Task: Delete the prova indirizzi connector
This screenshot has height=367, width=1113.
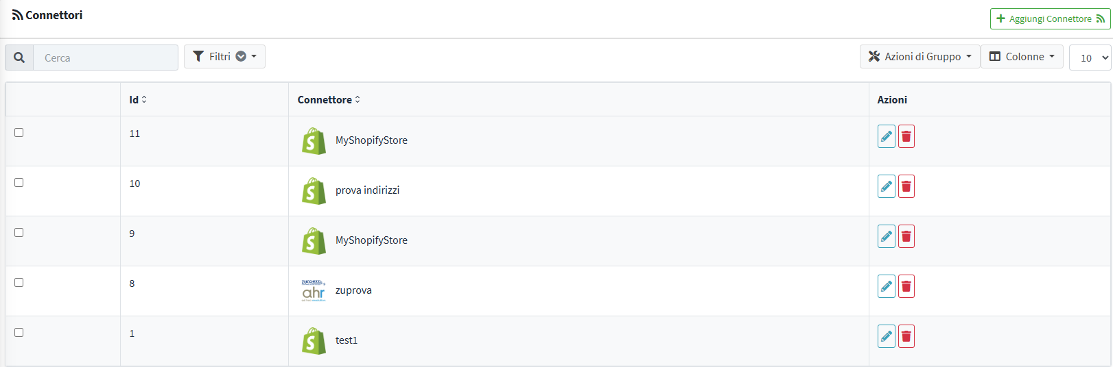Action: tap(906, 186)
